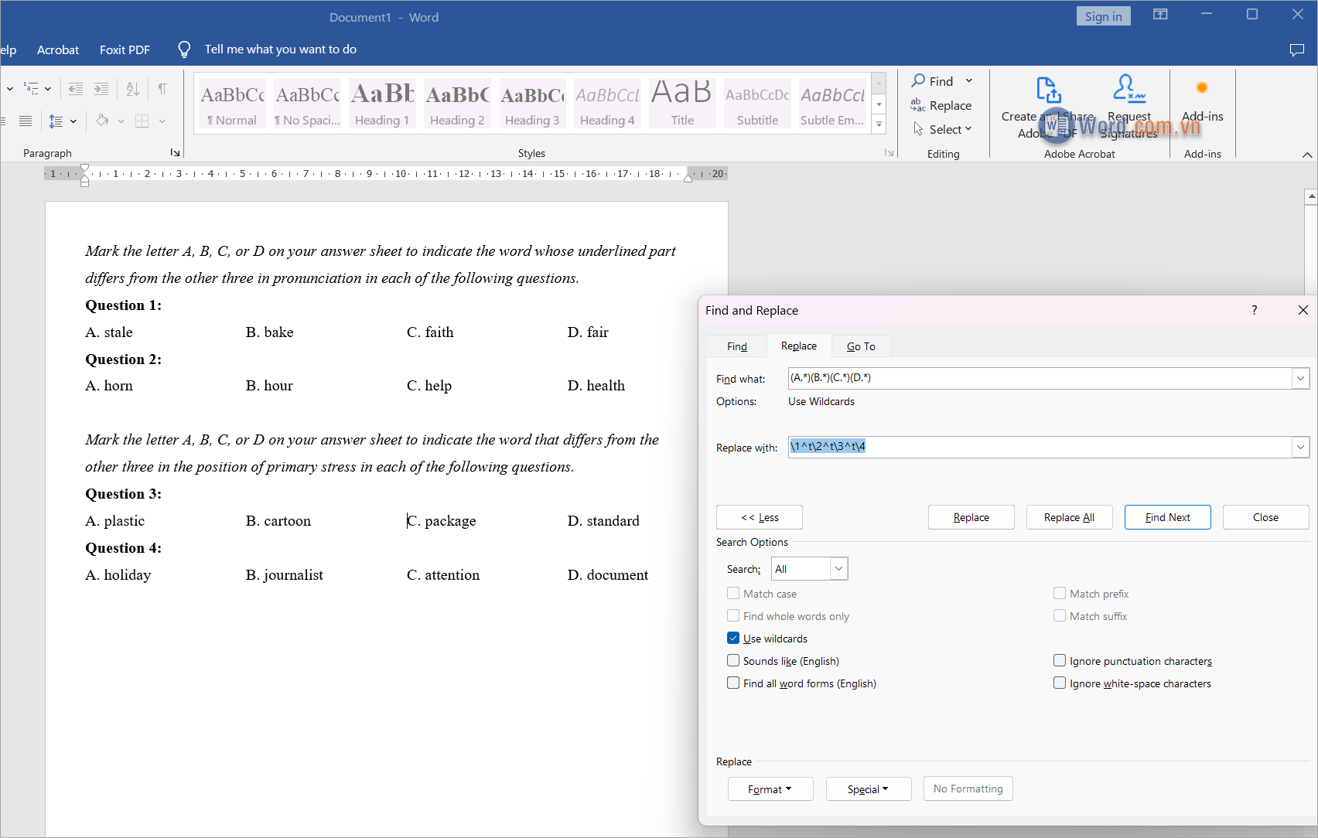Click the right indent marker on ruler

coord(688,178)
